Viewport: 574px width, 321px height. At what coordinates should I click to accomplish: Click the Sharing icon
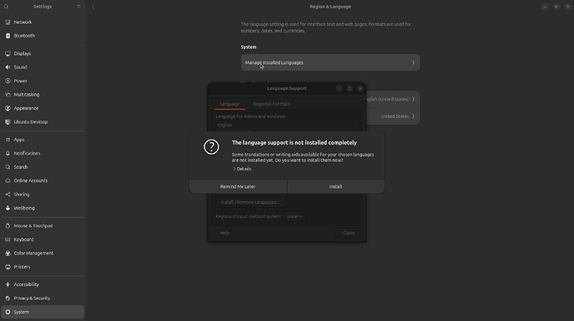(x=7, y=195)
